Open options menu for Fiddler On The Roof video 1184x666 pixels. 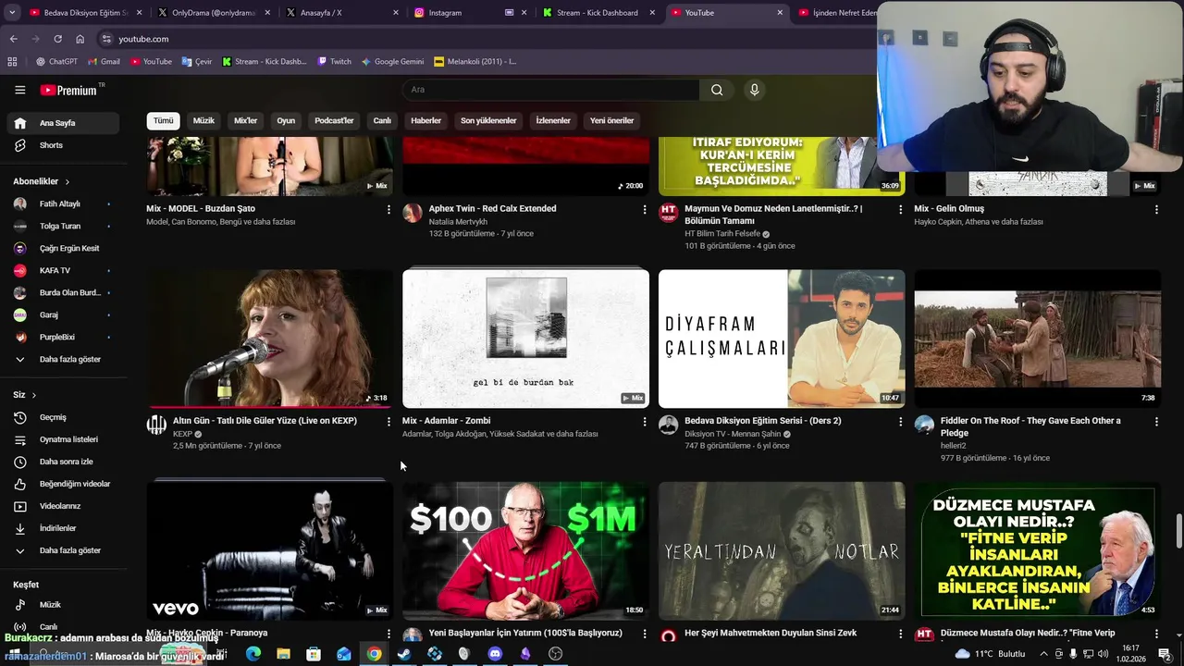1156,422
